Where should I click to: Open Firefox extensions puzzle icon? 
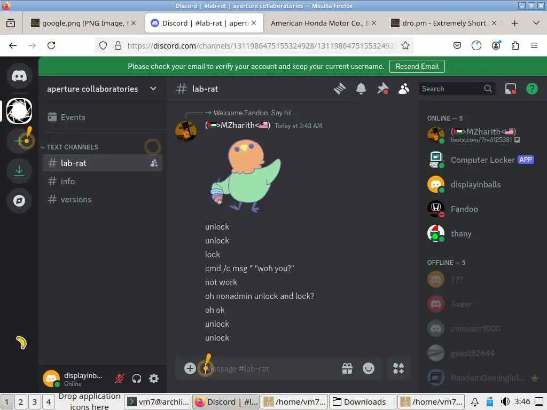click(x=515, y=46)
